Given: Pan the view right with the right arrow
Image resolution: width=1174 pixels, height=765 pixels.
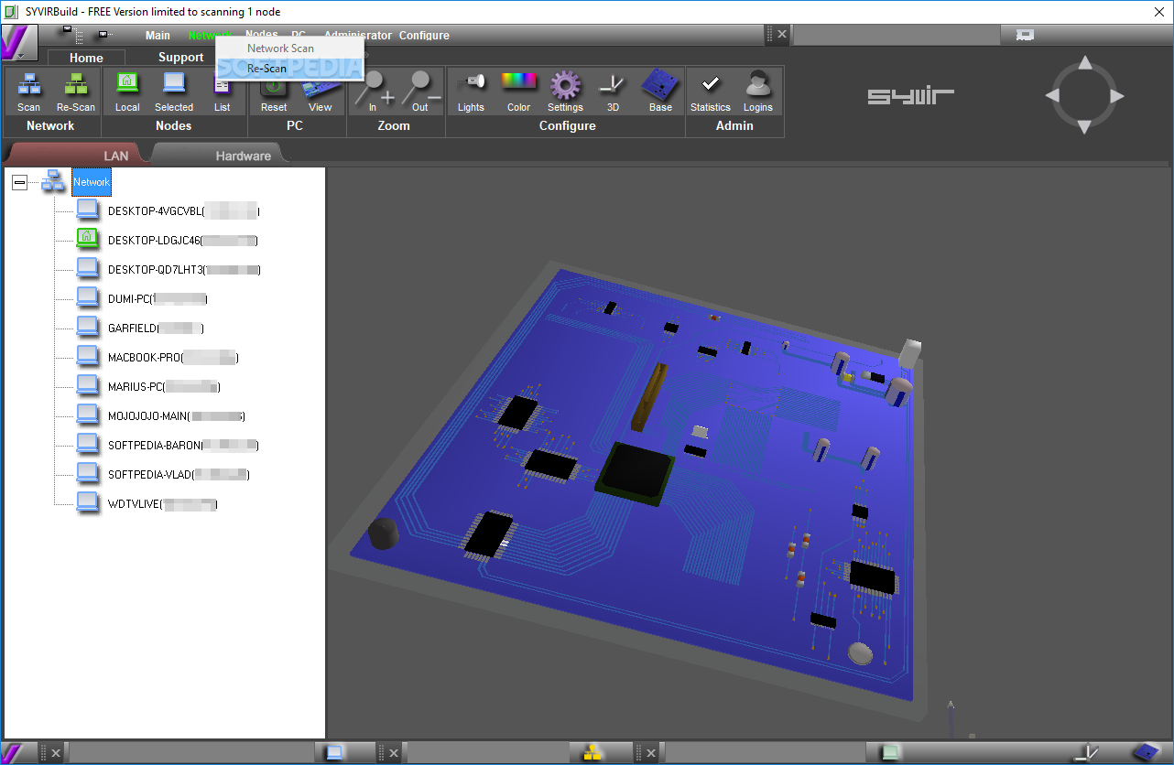Looking at the screenshot, I should tap(1116, 95).
